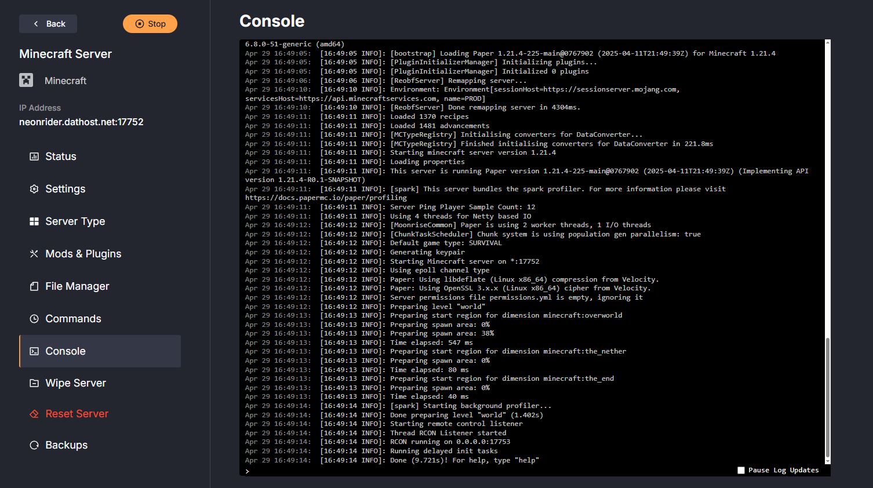Click the File Manager document icon
Image resolution: width=873 pixels, height=488 pixels.
click(x=33, y=286)
